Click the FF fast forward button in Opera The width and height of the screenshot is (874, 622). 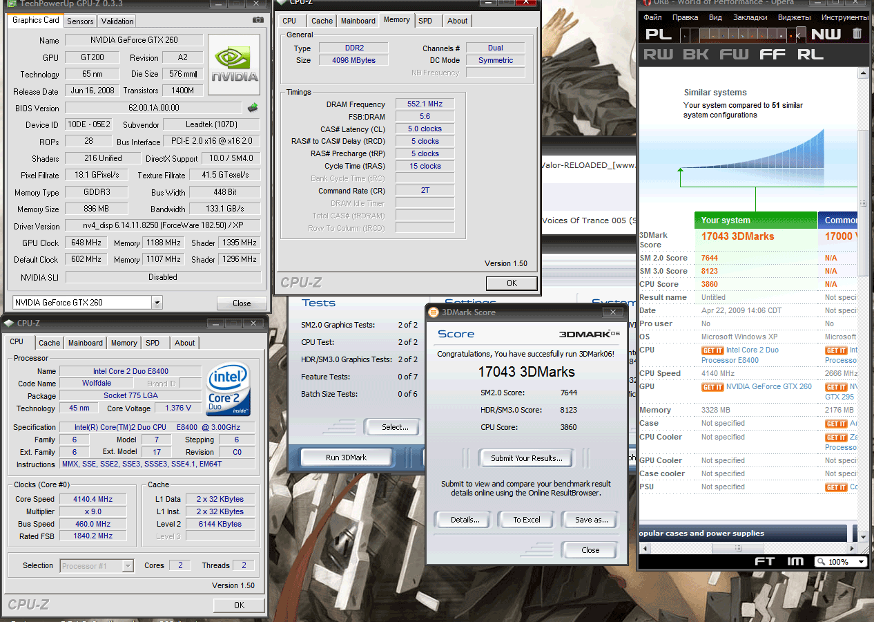[773, 54]
